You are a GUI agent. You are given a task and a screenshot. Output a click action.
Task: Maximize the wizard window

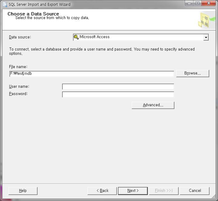pyautogui.click(x=197, y=3)
